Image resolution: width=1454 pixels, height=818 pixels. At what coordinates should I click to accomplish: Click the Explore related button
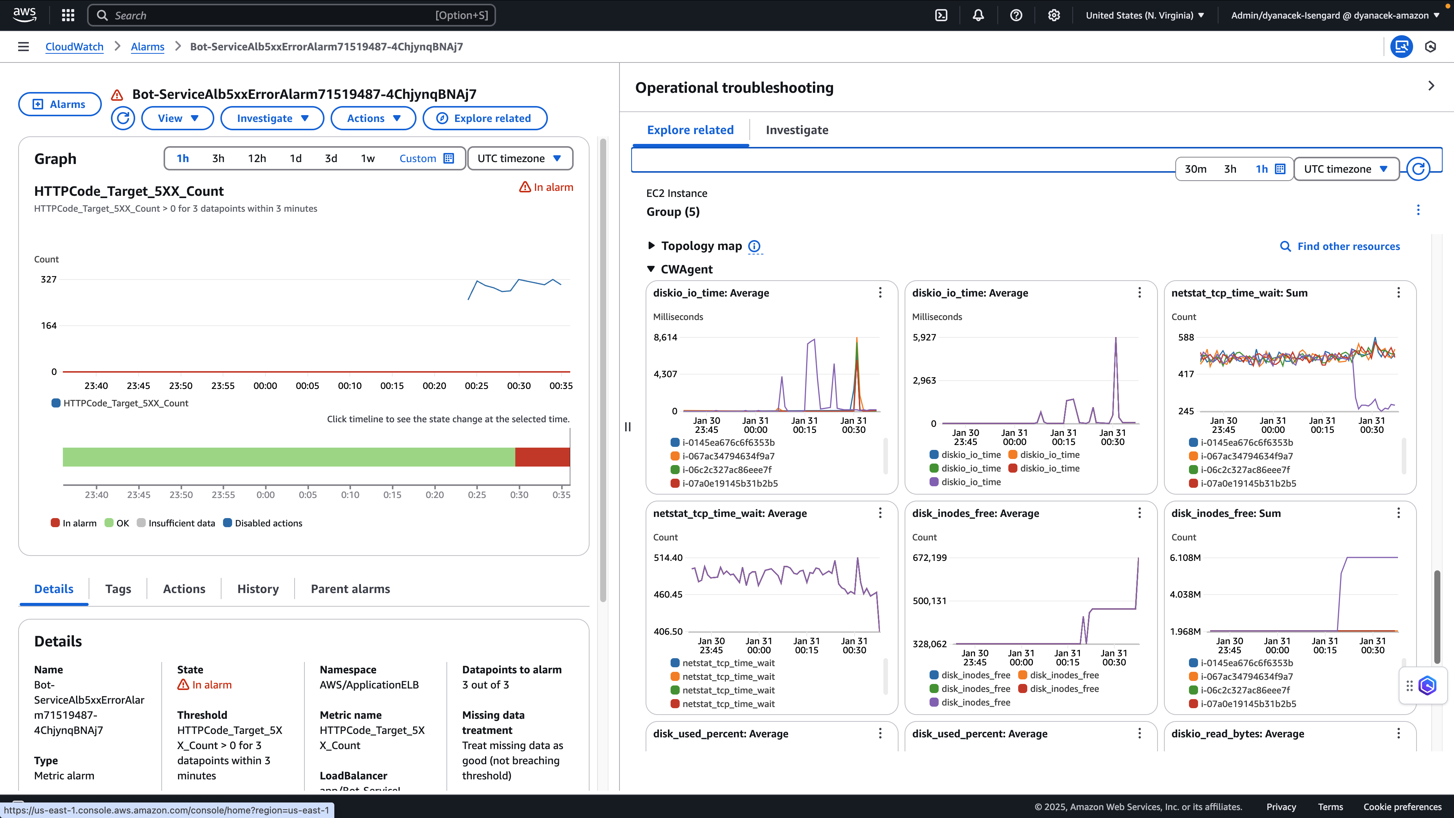(485, 118)
